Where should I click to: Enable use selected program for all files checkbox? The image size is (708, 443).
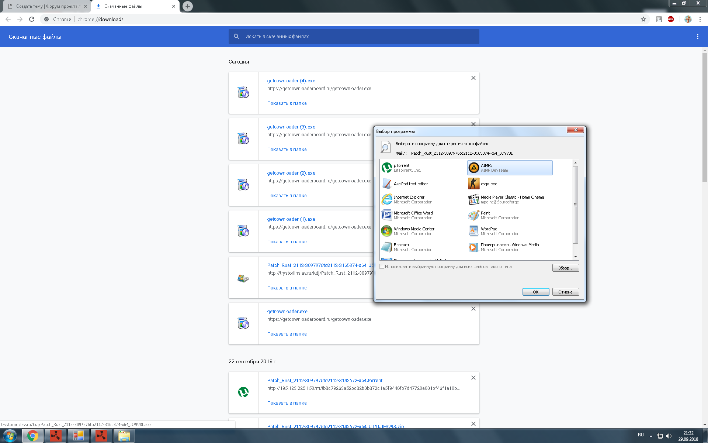[x=382, y=267]
